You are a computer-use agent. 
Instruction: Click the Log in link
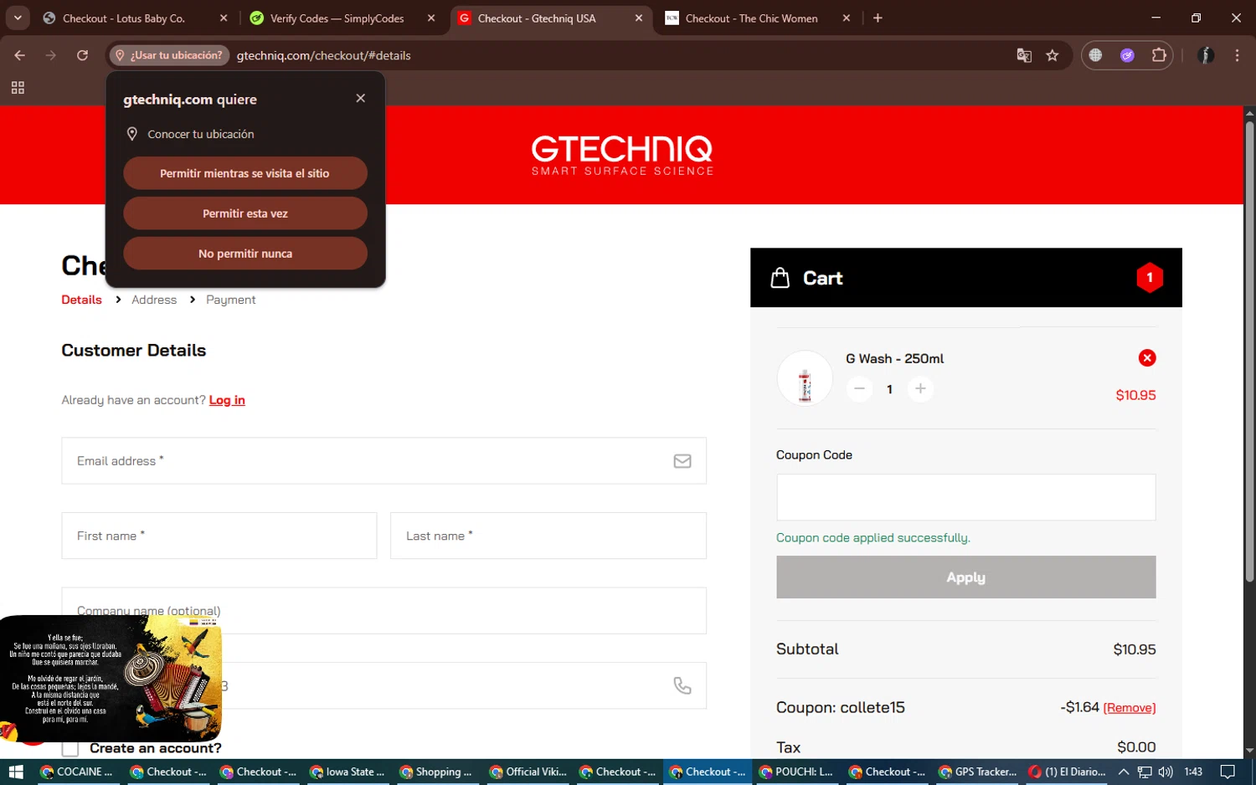tap(227, 400)
